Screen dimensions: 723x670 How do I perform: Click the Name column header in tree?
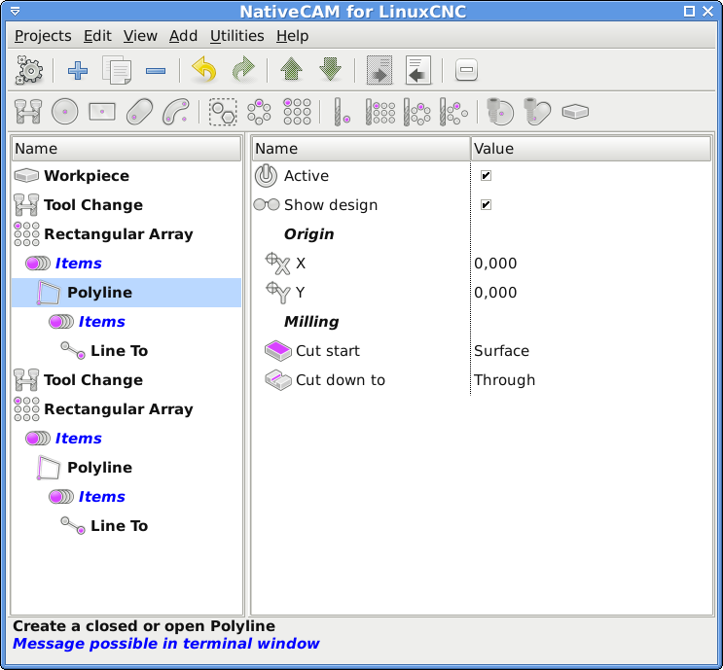127,149
